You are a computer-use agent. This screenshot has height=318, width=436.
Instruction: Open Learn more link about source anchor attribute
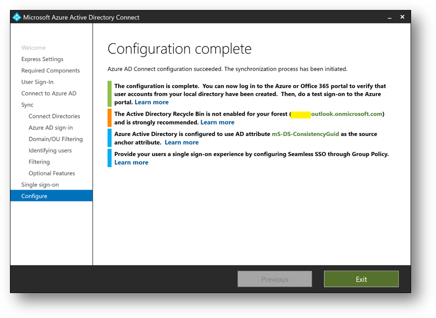(x=182, y=142)
